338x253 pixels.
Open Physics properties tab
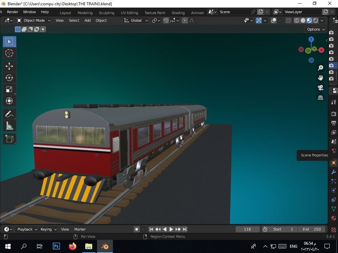(x=333, y=191)
